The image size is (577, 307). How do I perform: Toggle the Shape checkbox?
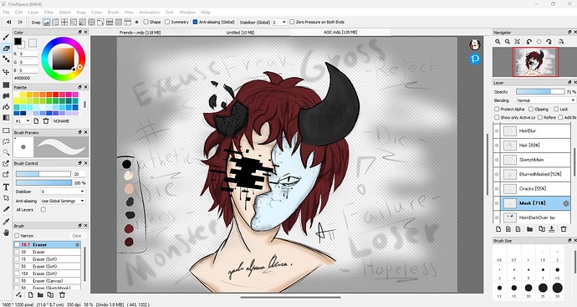pyautogui.click(x=146, y=22)
